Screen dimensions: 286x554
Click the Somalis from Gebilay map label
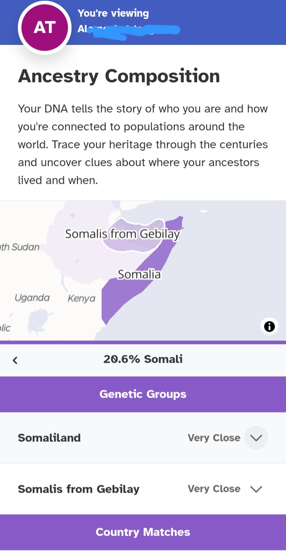(122, 234)
